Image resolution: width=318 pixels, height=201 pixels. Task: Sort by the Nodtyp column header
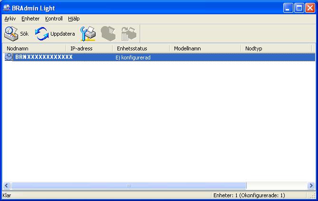pyautogui.click(x=276, y=48)
